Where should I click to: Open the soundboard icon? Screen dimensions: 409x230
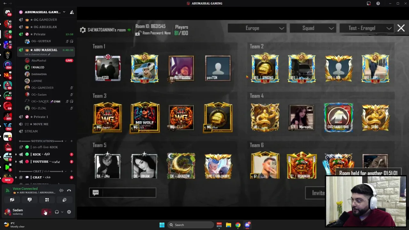click(x=65, y=200)
